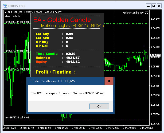The width and height of the screenshot is (164, 133).
Task: Click the window title text EURUSD,M5
Action: [x=17, y=6]
